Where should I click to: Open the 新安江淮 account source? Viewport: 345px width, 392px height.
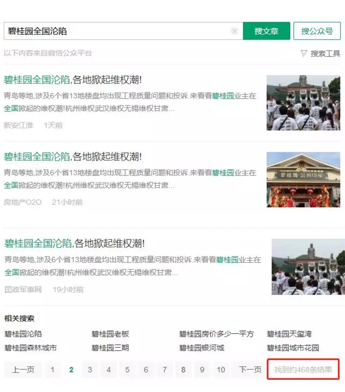point(19,125)
